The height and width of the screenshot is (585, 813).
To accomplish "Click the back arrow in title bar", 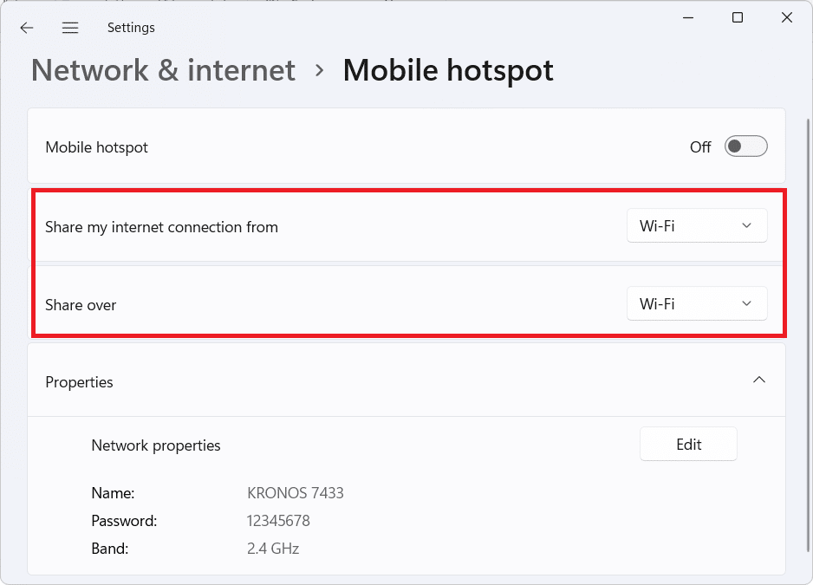I will (27, 28).
